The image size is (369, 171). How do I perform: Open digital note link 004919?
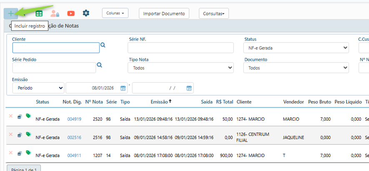pos(74,119)
